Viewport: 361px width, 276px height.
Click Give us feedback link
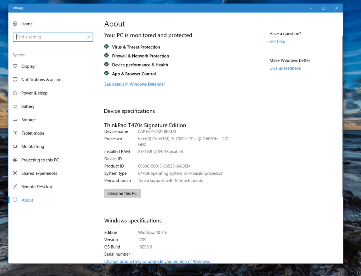click(285, 68)
